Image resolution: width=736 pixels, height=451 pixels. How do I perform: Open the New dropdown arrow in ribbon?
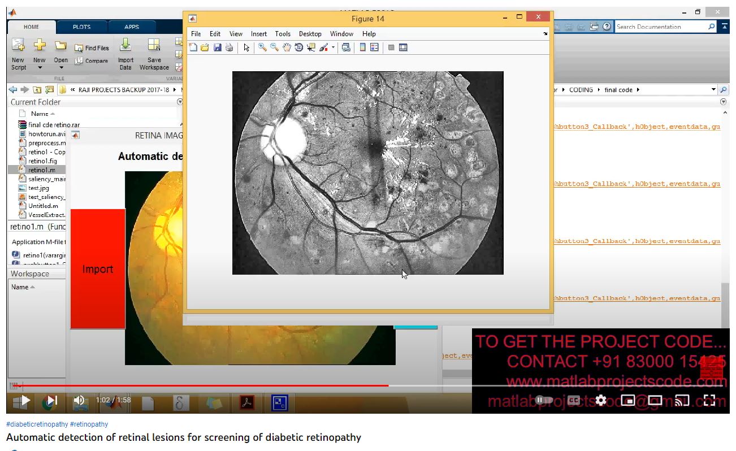(40, 68)
